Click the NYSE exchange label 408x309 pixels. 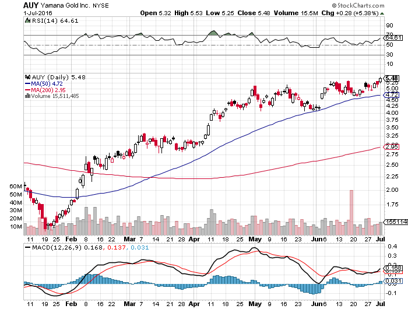coord(101,5)
